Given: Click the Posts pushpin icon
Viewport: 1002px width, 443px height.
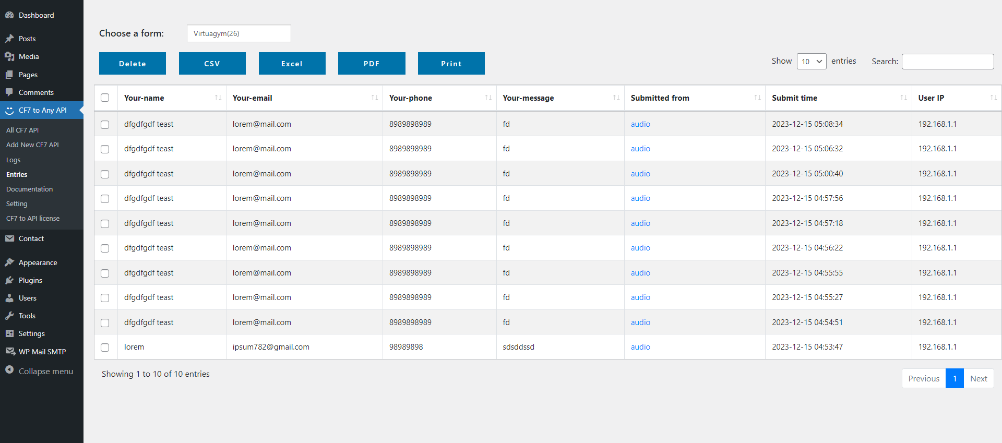Looking at the screenshot, I should 9,39.
